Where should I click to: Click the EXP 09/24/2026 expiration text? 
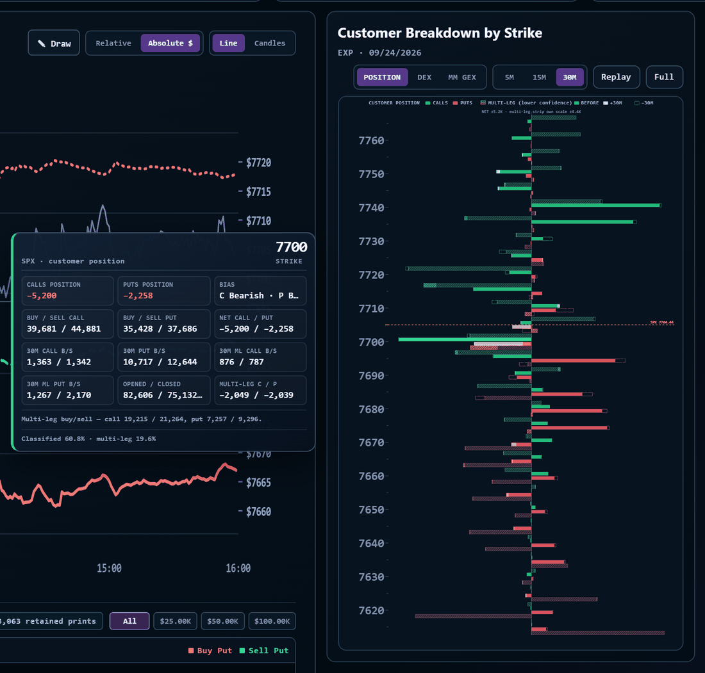pyautogui.click(x=379, y=53)
